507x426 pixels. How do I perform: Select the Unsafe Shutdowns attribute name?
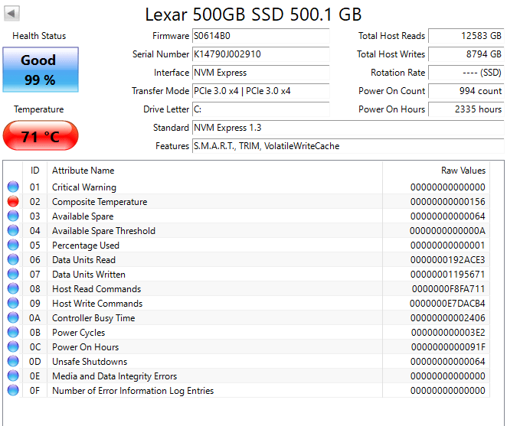(x=90, y=362)
